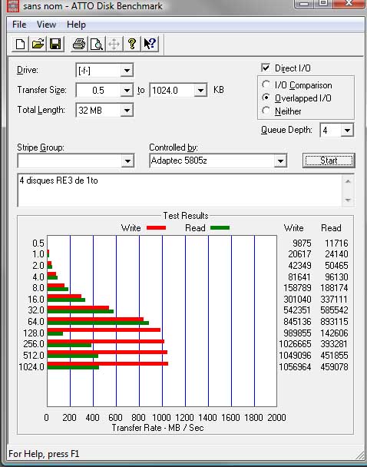Screen dimensions: 367x467
Task: Click the New document toolbar icon
Action: pos(20,44)
